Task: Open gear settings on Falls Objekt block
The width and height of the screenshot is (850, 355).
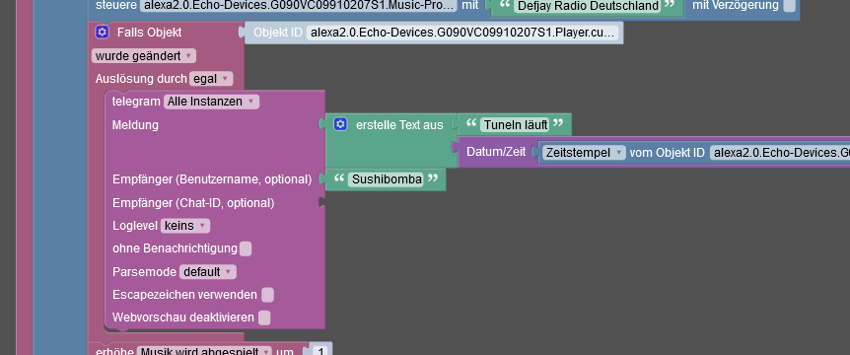Action: (x=102, y=32)
